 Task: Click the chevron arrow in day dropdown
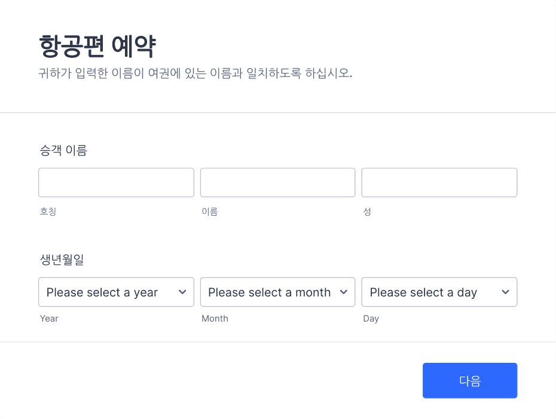(x=505, y=292)
